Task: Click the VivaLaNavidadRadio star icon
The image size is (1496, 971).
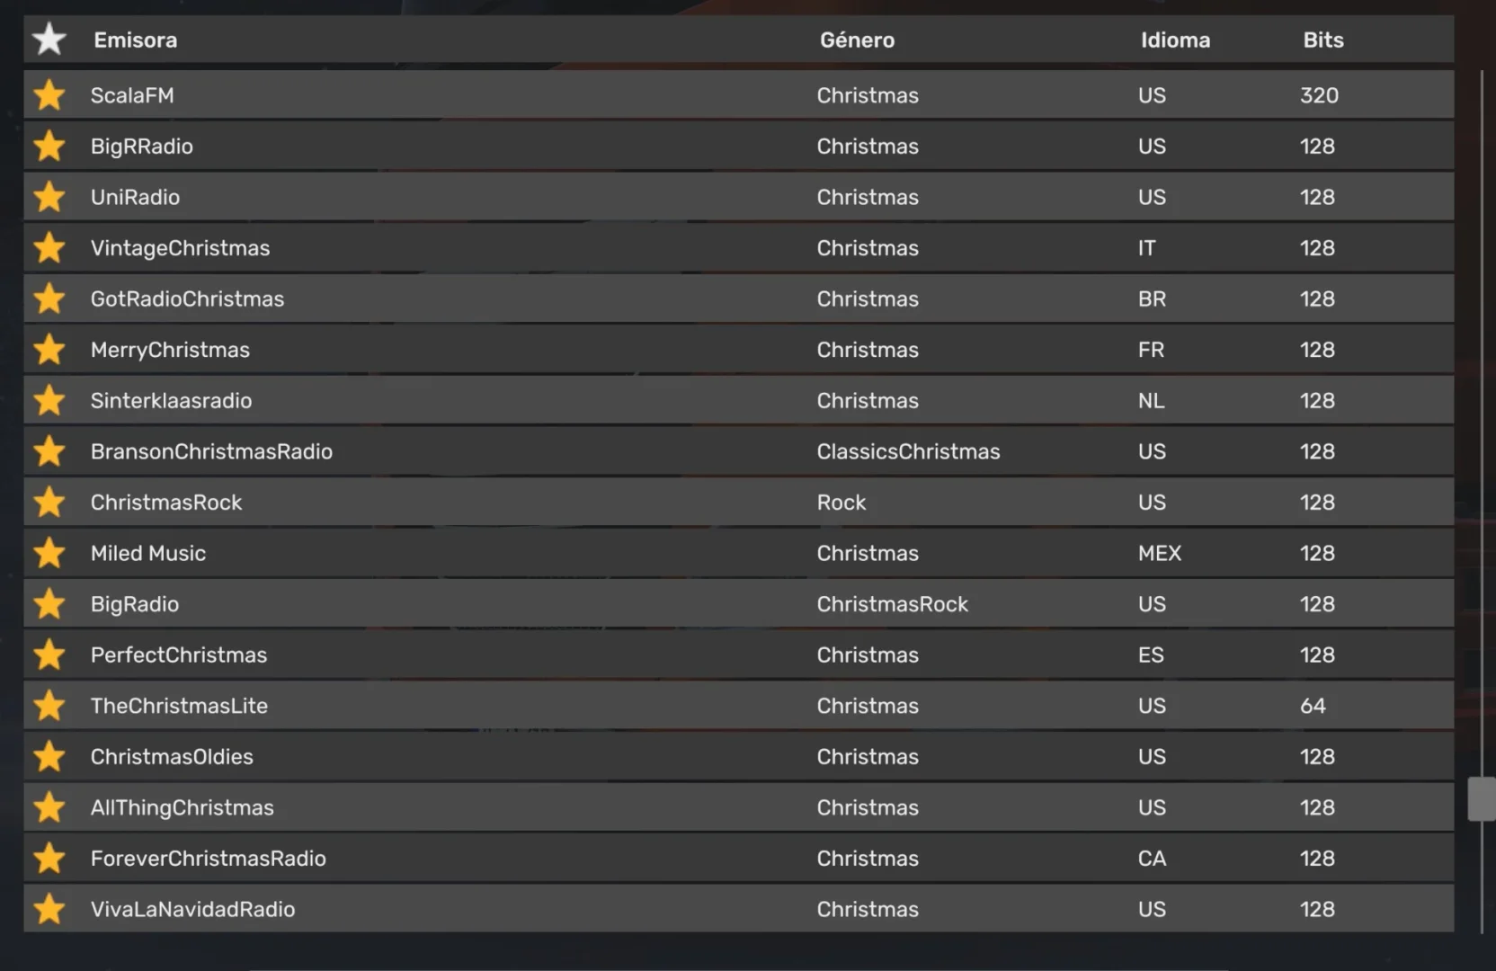Action: coord(49,910)
